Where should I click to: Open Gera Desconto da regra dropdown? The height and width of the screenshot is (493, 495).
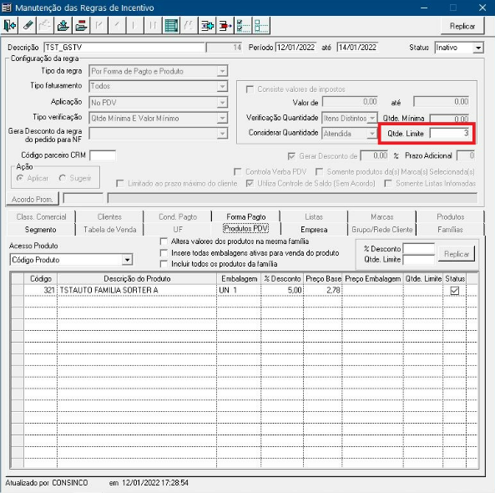[222, 134]
